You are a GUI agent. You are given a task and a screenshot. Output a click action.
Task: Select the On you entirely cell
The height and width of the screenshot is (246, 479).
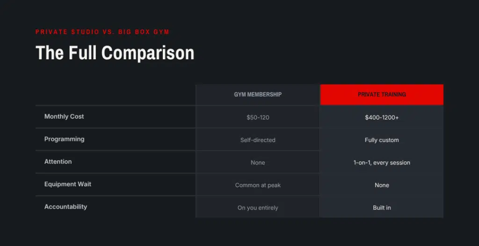(x=258, y=208)
